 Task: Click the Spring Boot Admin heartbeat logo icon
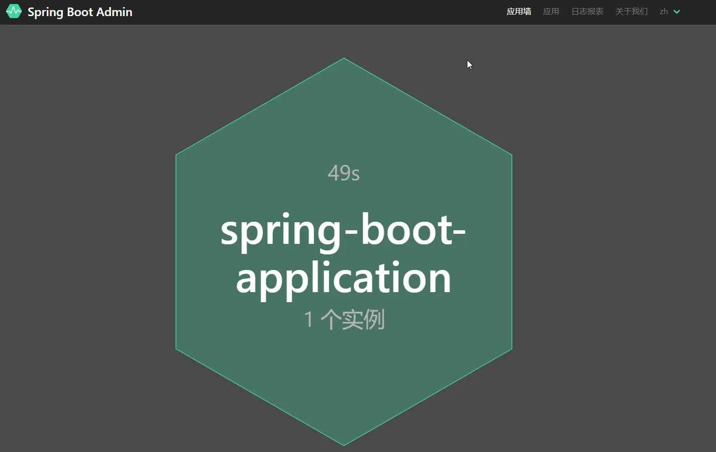(14, 11)
